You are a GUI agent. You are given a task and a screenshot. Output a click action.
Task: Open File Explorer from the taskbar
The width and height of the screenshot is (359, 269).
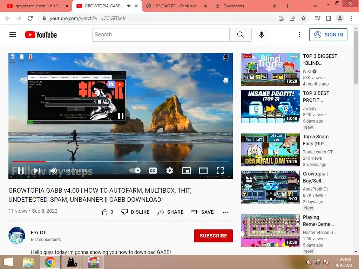coord(28,262)
